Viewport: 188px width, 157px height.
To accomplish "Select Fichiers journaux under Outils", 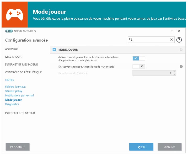I will [15, 87].
